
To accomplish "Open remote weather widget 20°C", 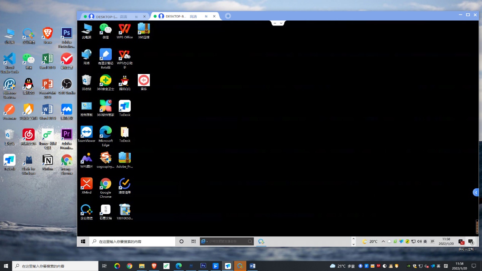I will point(370,241).
